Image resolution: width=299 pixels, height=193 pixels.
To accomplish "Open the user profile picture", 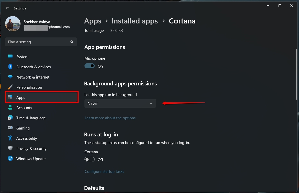I will 13,24.
